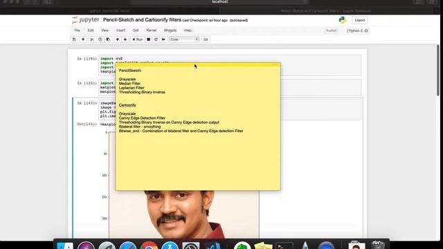Click the Jupyter logo
This screenshot has width=443, height=249.
pos(85,20)
